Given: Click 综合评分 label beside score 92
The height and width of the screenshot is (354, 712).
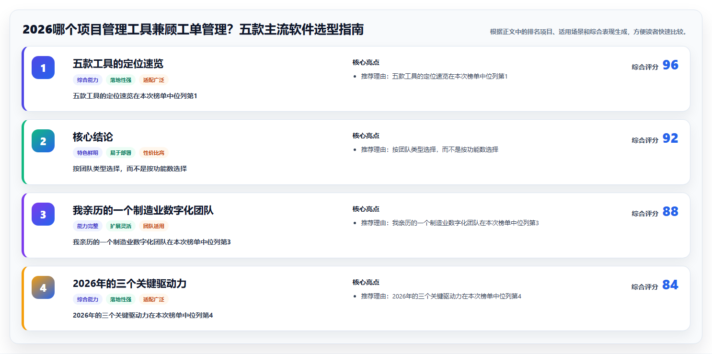Looking at the screenshot, I should pyautogui.click(x=645, y=140).
